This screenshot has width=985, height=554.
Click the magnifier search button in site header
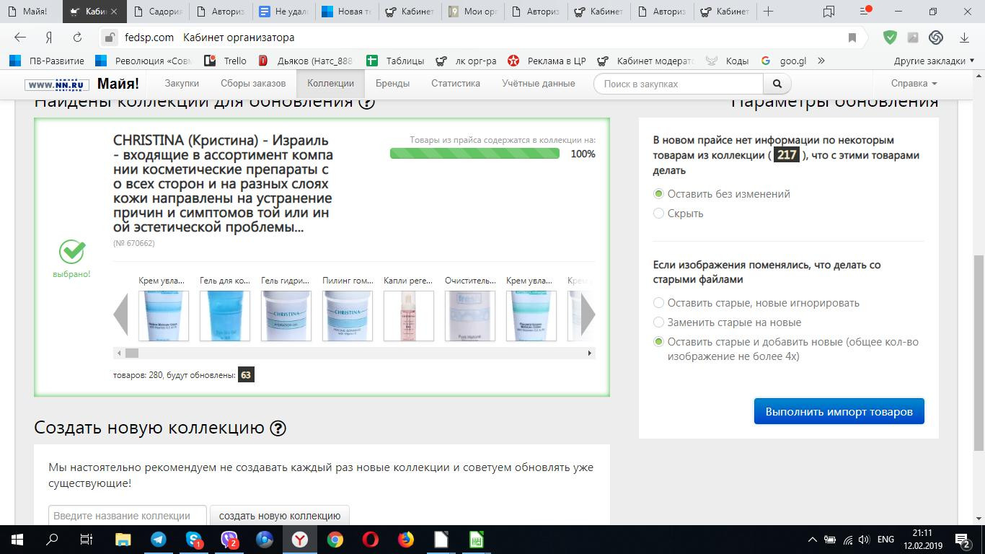pyautogui.click(x=777, y=84)
